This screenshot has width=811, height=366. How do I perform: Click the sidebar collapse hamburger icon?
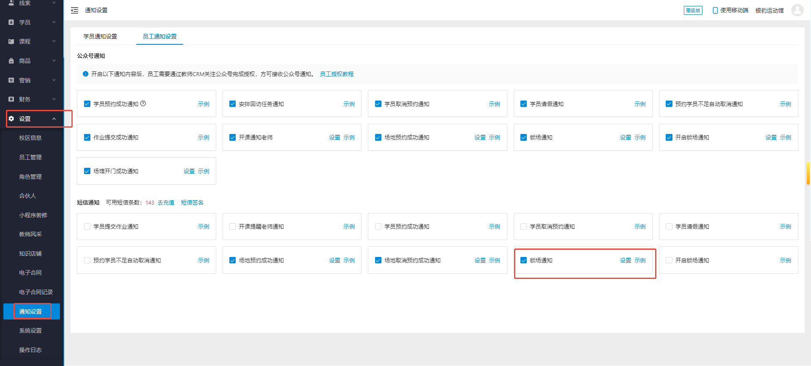tap(74, 10)
